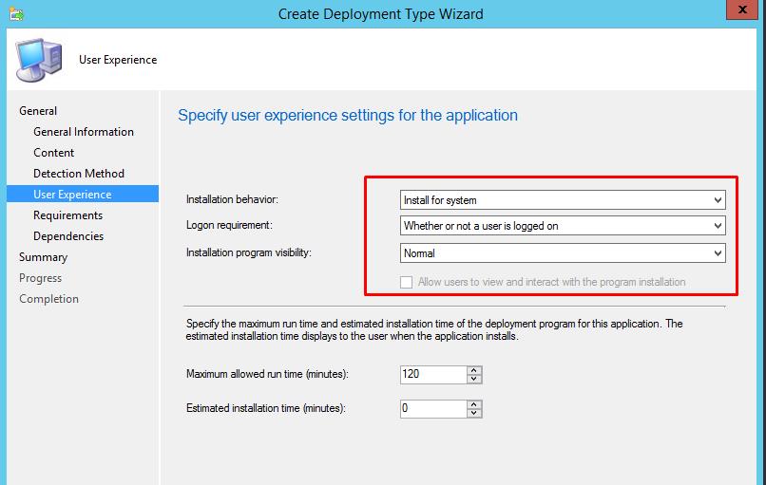Screen dimensions: 766x485
Task: Click the computer icon beside User Experience
Action: pos(38,61)
